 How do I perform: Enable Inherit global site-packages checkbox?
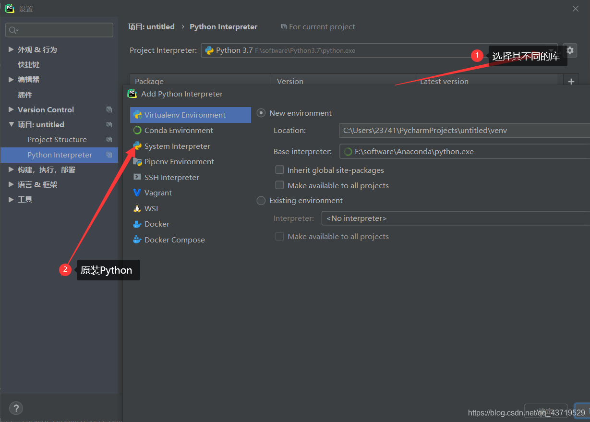point(279,170)
